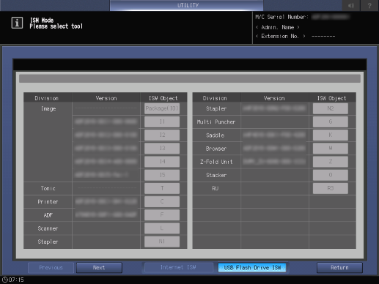Screen dimensions: 379x284
Task: Click the Multi Puncher division label
Action: coord(216,122)
